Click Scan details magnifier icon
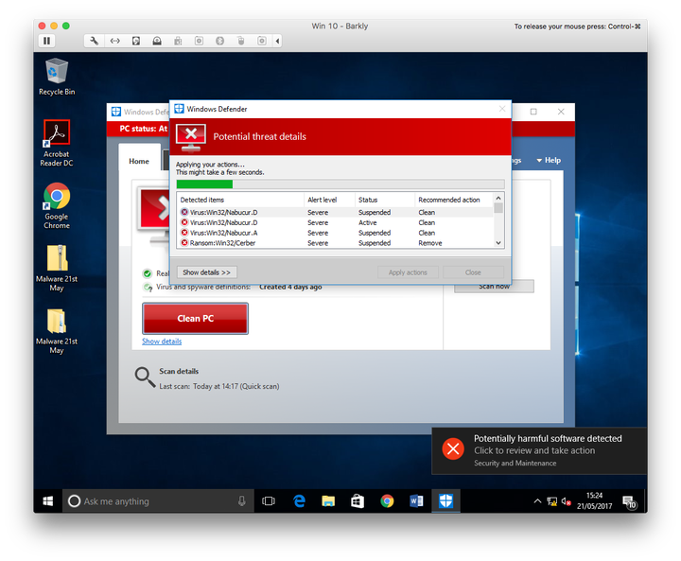This screenshot has width=681, height=561. (145, 377)
